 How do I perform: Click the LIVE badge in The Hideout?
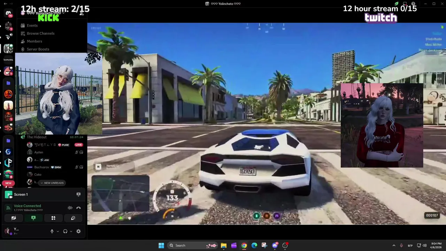click(x=78, y=145)
